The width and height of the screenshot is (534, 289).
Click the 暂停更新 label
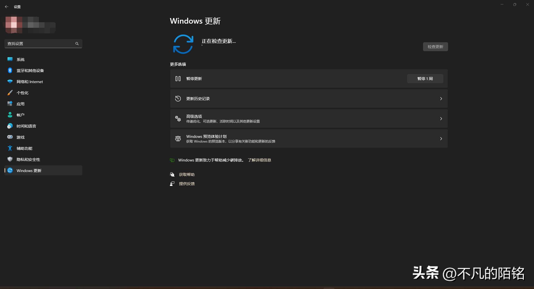pos(194,79)
